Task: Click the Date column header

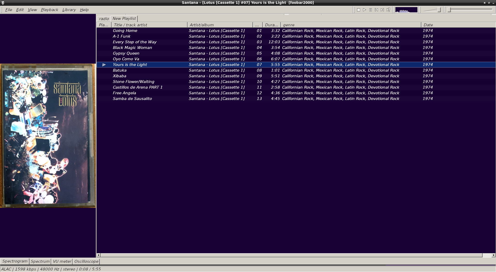Action: pos(458,25)
